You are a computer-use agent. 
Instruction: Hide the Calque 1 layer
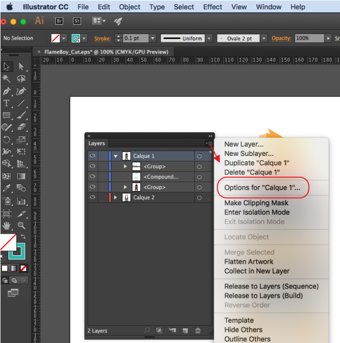pos(92,156)
